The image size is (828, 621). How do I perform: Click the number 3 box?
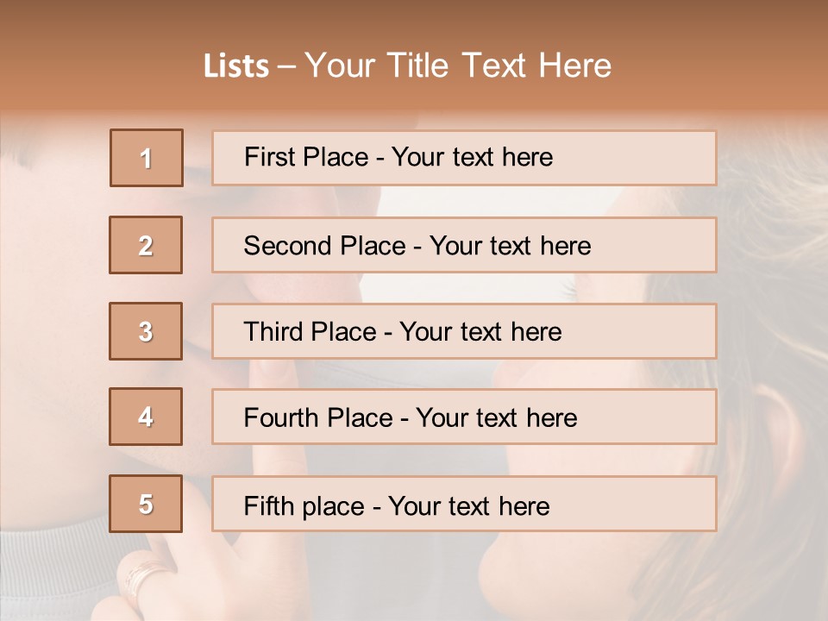pos(146,331)
